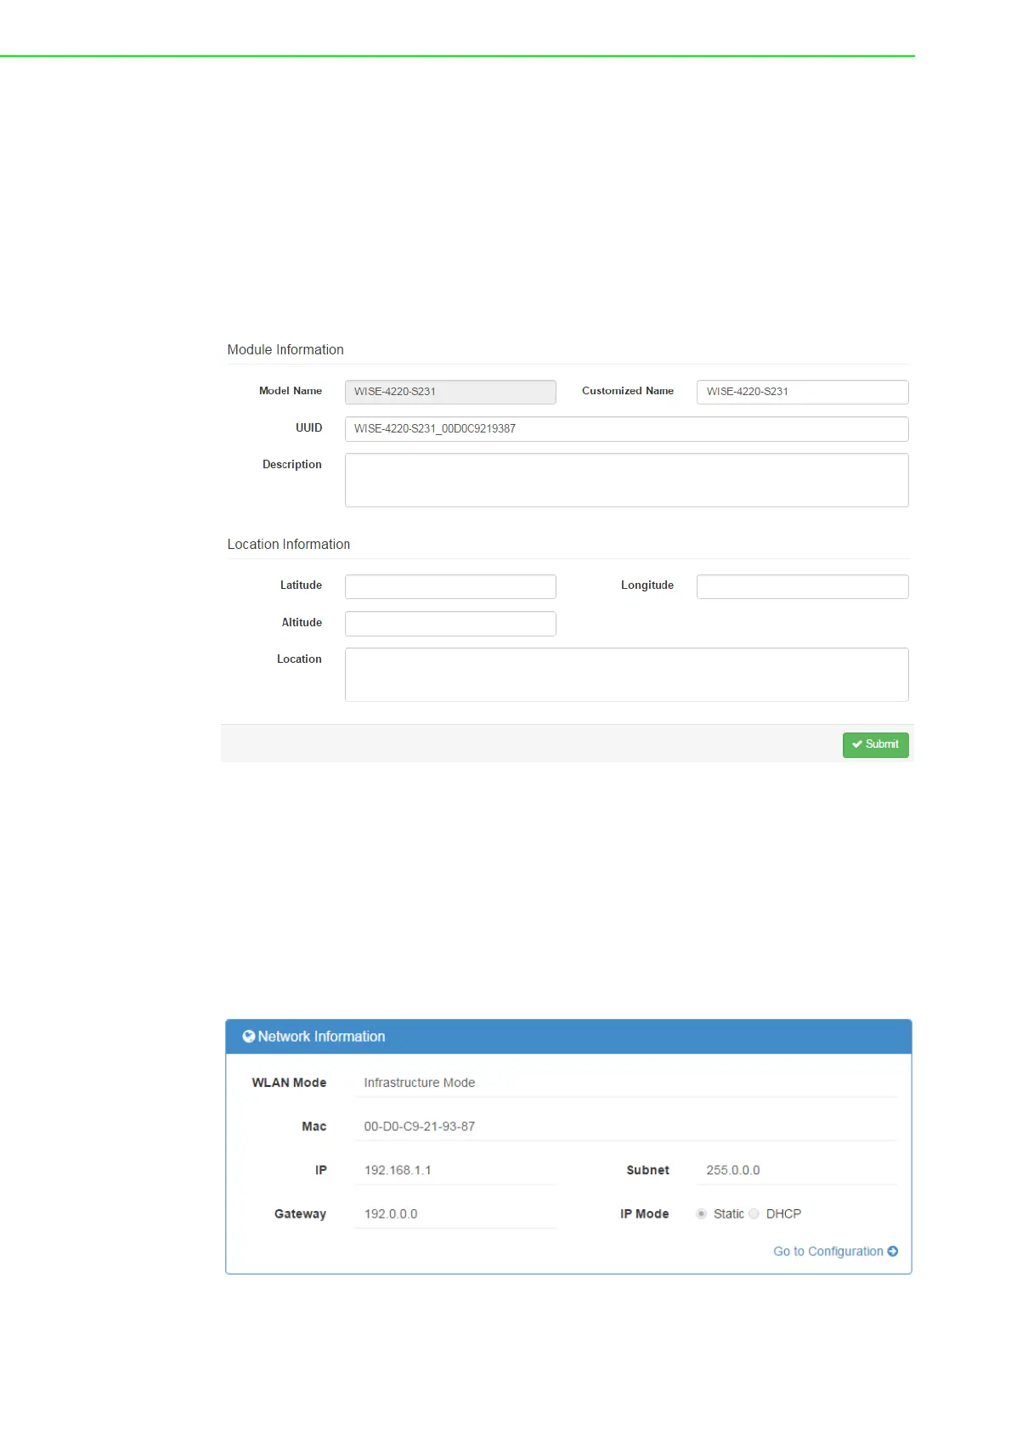This screenshot has height=1431, width=1011.
Task: Click the Network Information panel header title
Action: 321,1037
